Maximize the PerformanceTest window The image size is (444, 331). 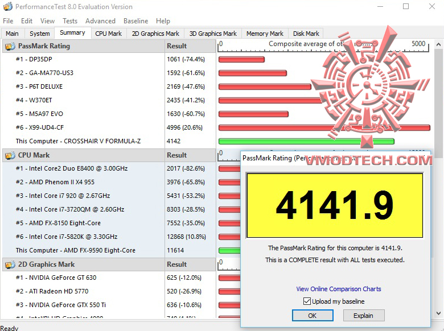coord(406,6)
